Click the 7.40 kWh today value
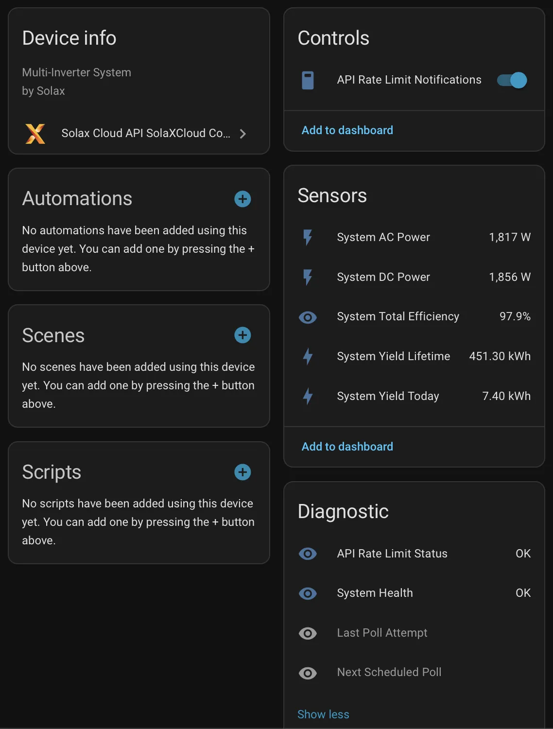 (506, 397)
